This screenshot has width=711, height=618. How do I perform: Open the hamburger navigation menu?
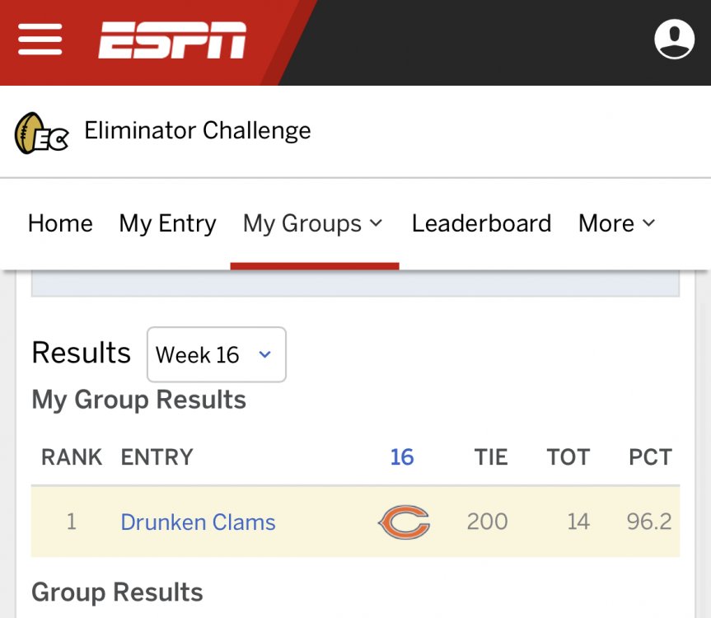40,40
